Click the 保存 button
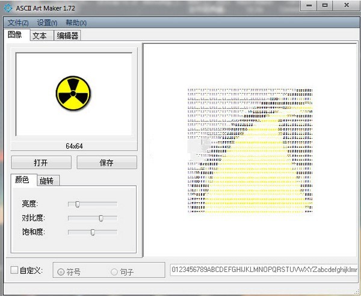This screenshot has width=361, height=296. coord(106,162)
